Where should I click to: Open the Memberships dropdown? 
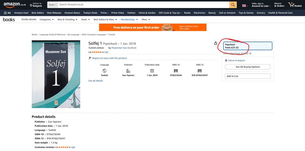tap(129, 19)
